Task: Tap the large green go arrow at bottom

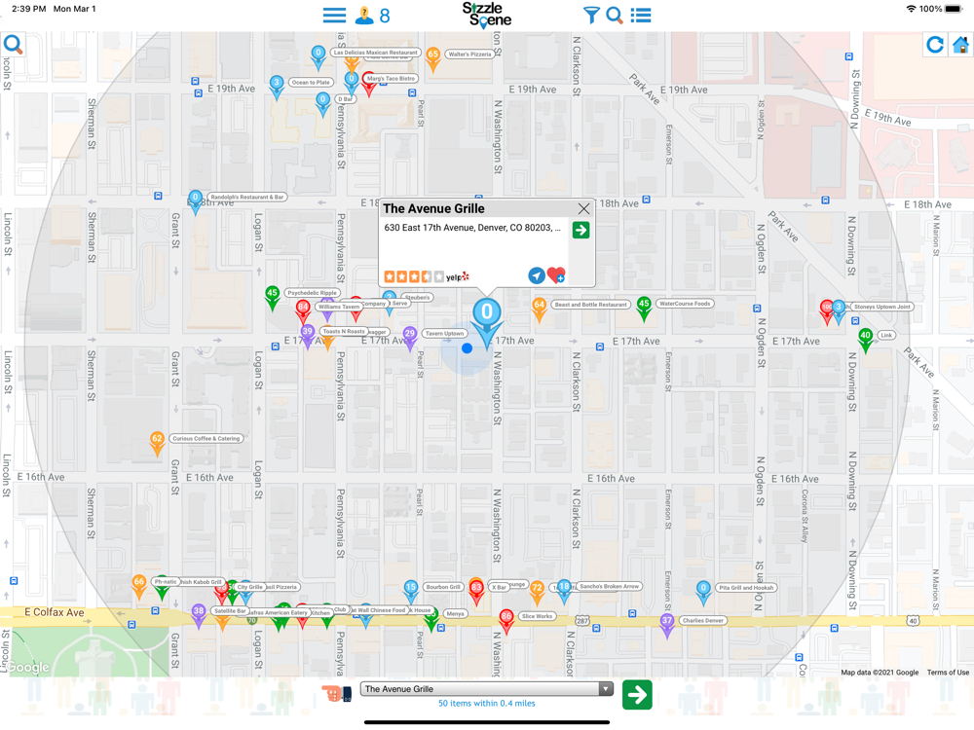Action: [x=637, y=695]
